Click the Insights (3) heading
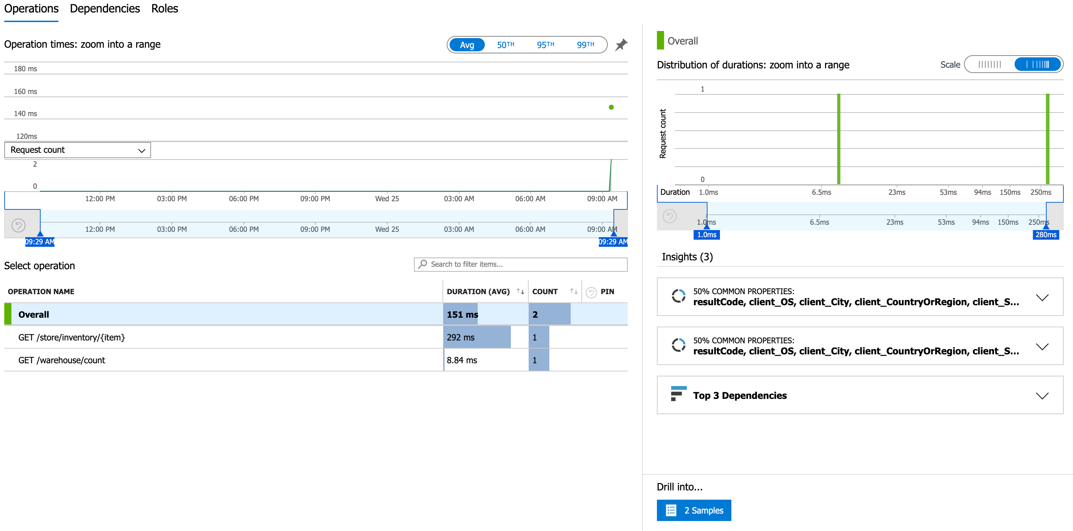 coord(687,256)
